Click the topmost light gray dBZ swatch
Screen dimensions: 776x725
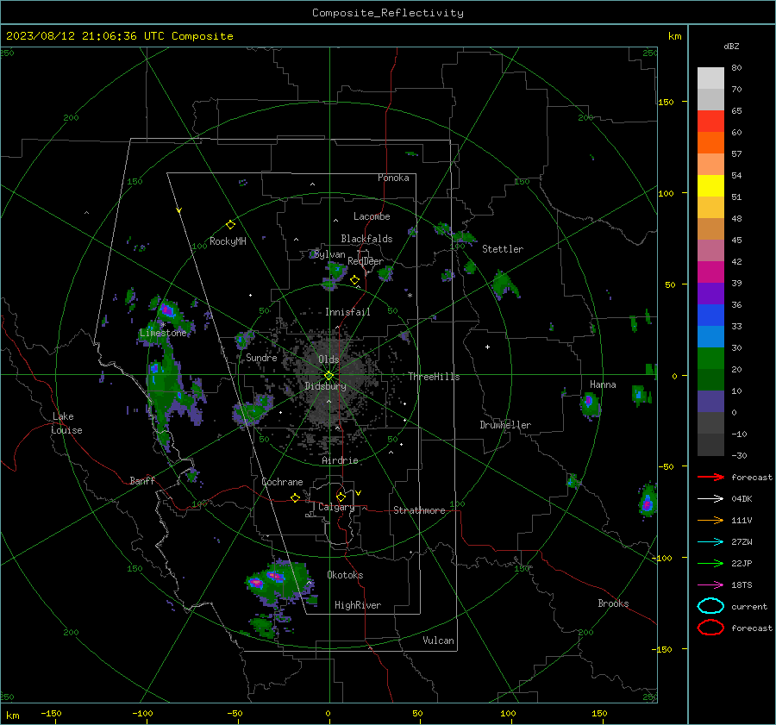click(x=710, y=78)
